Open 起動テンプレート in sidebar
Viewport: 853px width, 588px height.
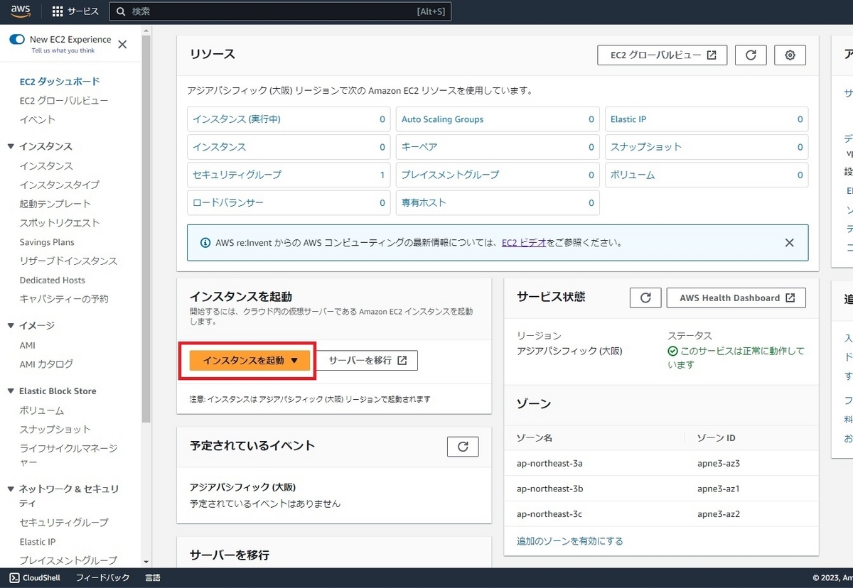(55, 204)
